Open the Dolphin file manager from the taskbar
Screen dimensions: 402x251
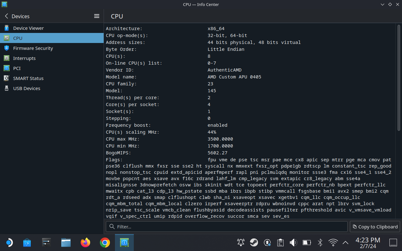coord(66,243)
